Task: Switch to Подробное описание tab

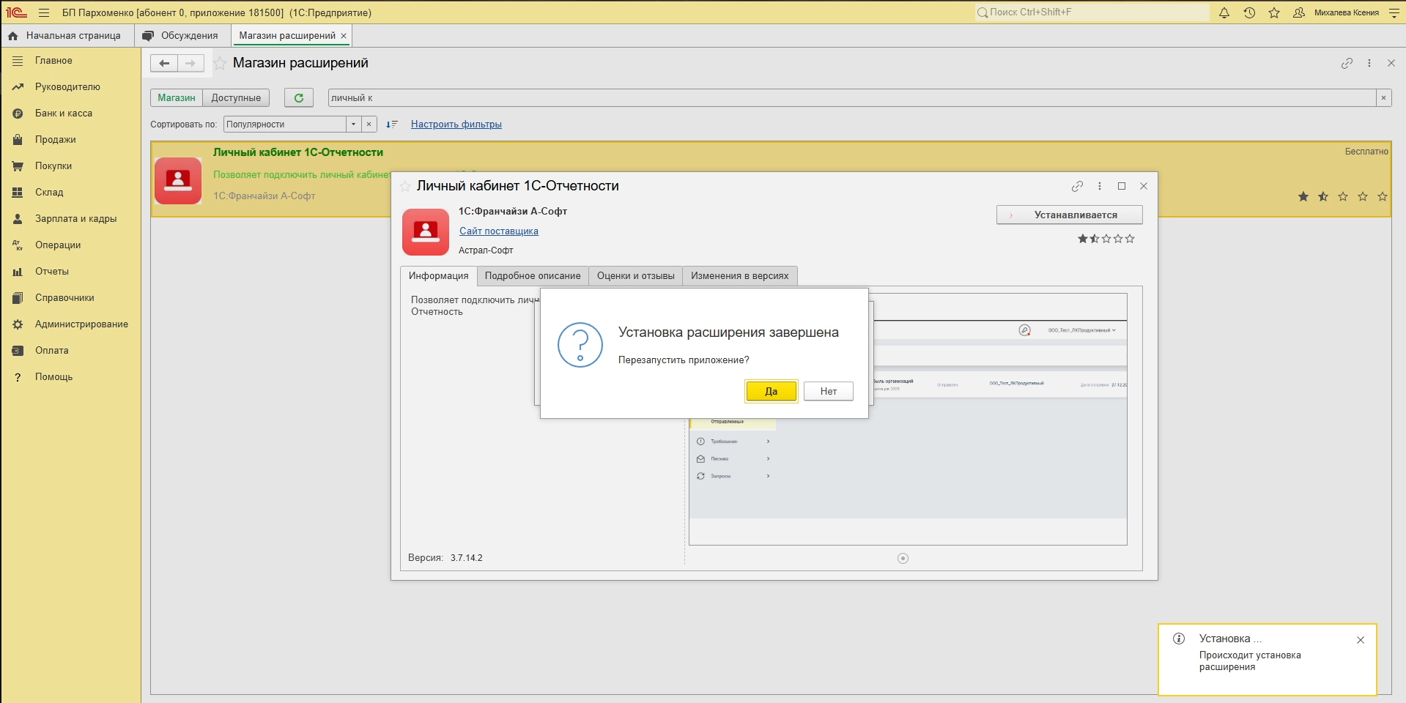Action: (533, 275)
